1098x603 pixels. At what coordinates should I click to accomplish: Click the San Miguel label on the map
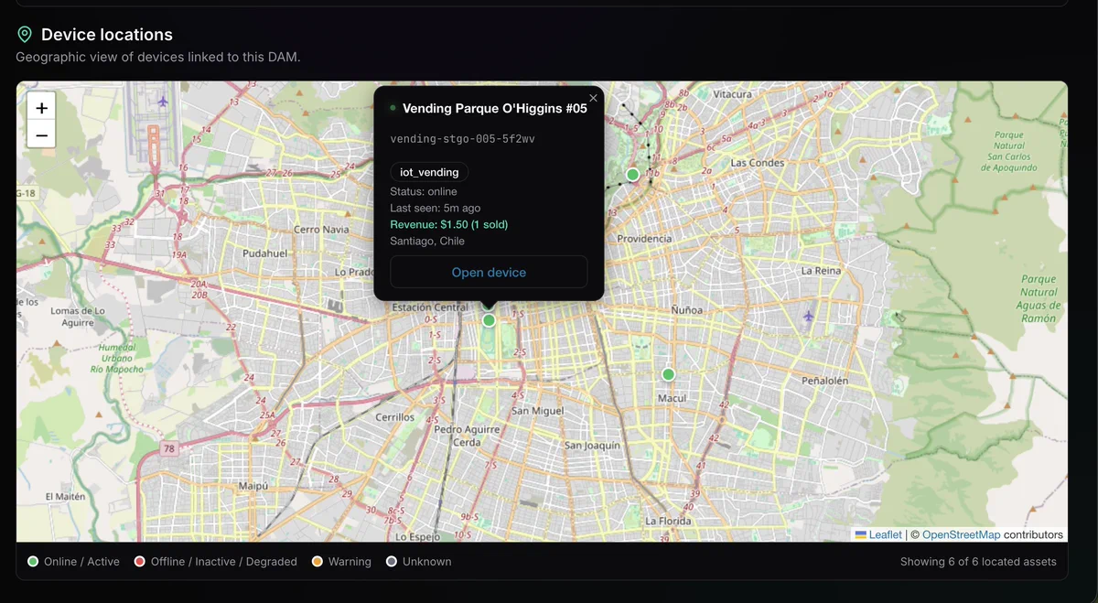(x=538, y=411)
